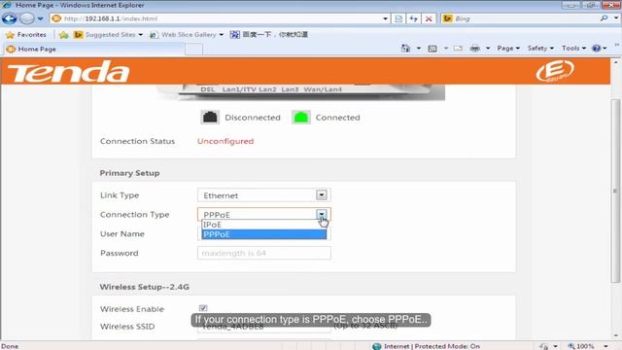Stop loading with the red X icon
Image resolution: width=622 pixels, height=350 pixels.
(429, 18)
